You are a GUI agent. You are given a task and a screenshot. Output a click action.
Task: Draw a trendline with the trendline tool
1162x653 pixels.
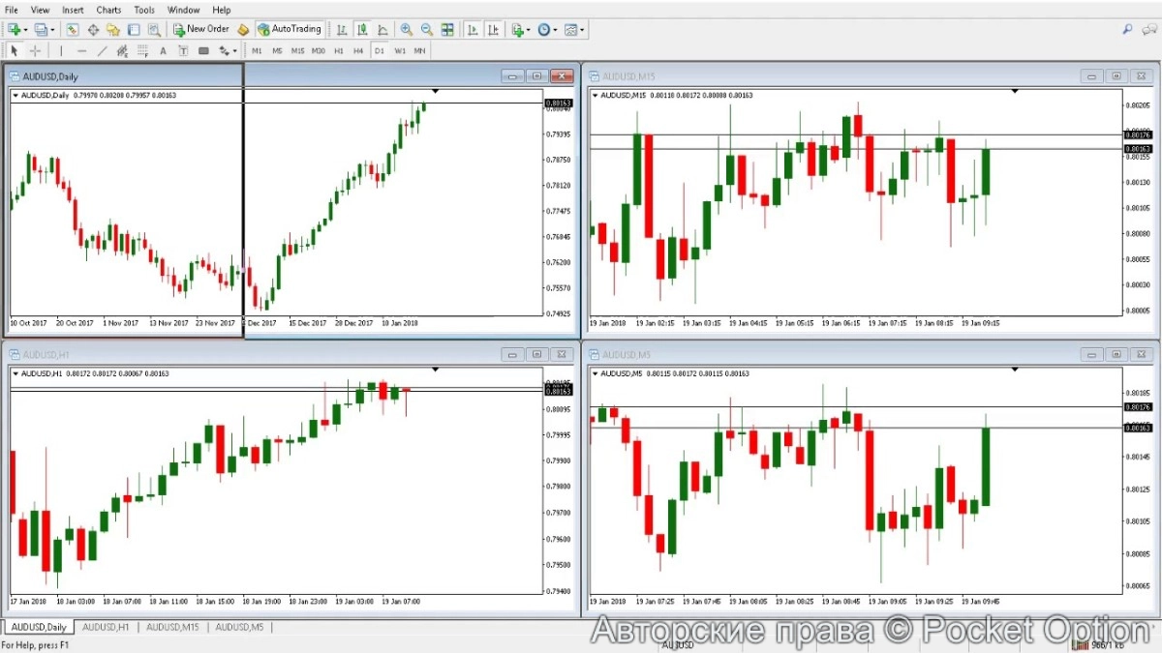pos(103,50)
